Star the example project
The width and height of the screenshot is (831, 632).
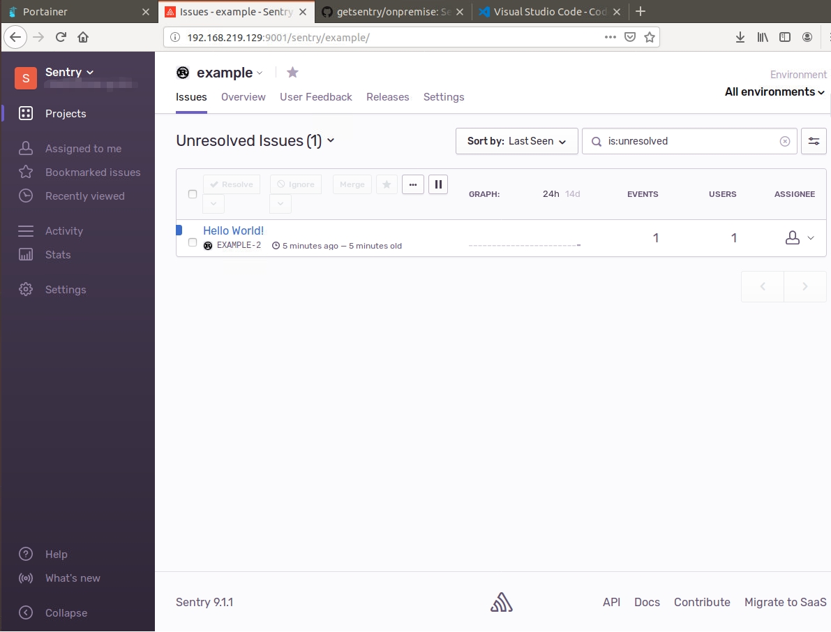click(292, 72)
